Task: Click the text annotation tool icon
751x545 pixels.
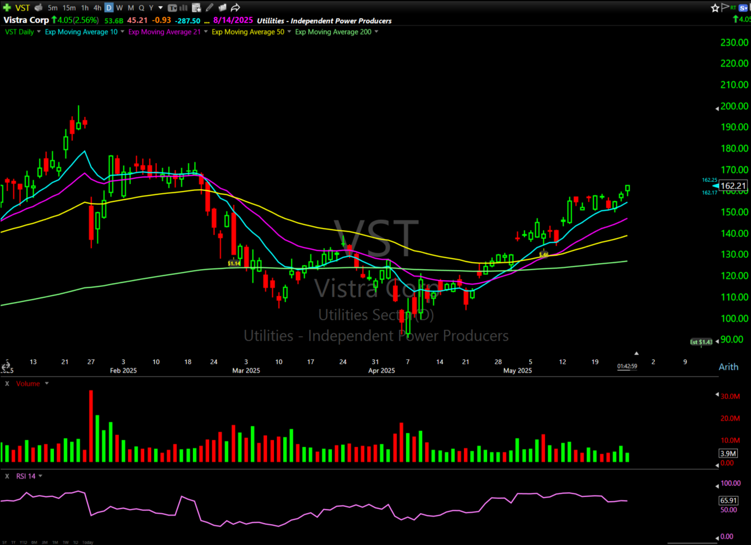Action: [x=172, y=8]
